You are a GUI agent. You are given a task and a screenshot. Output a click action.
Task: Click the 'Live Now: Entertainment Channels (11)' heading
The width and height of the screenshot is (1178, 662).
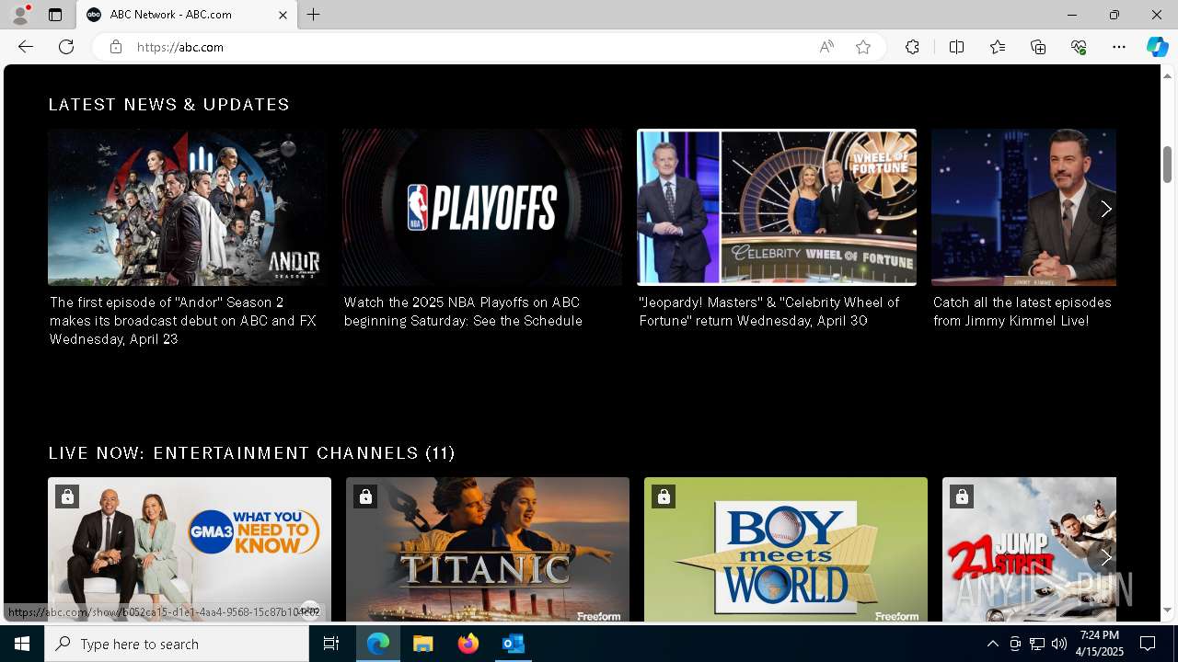pos(252,453)
